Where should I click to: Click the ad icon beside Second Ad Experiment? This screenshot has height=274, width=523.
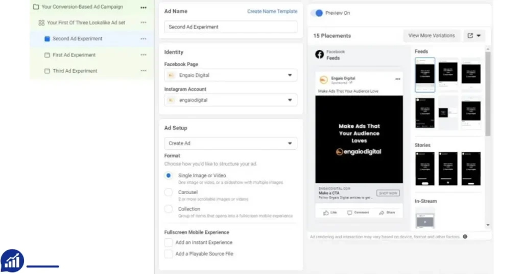click(x=47, y=39)
